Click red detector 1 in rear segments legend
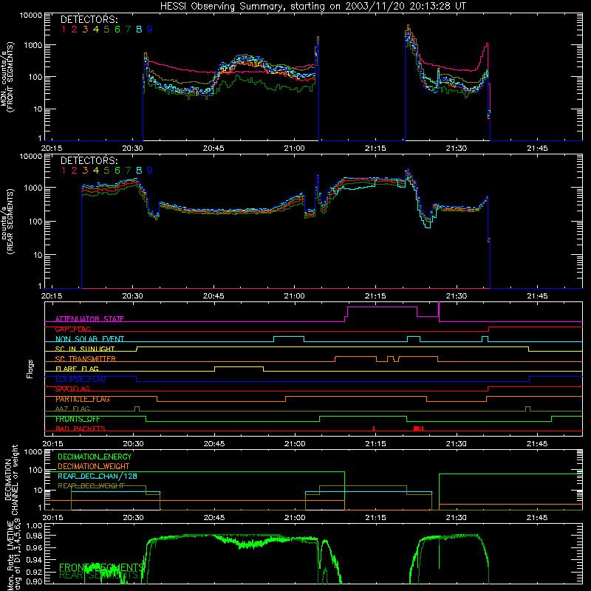The height and width of the screenshot is (591, 591). pos(64,171)
